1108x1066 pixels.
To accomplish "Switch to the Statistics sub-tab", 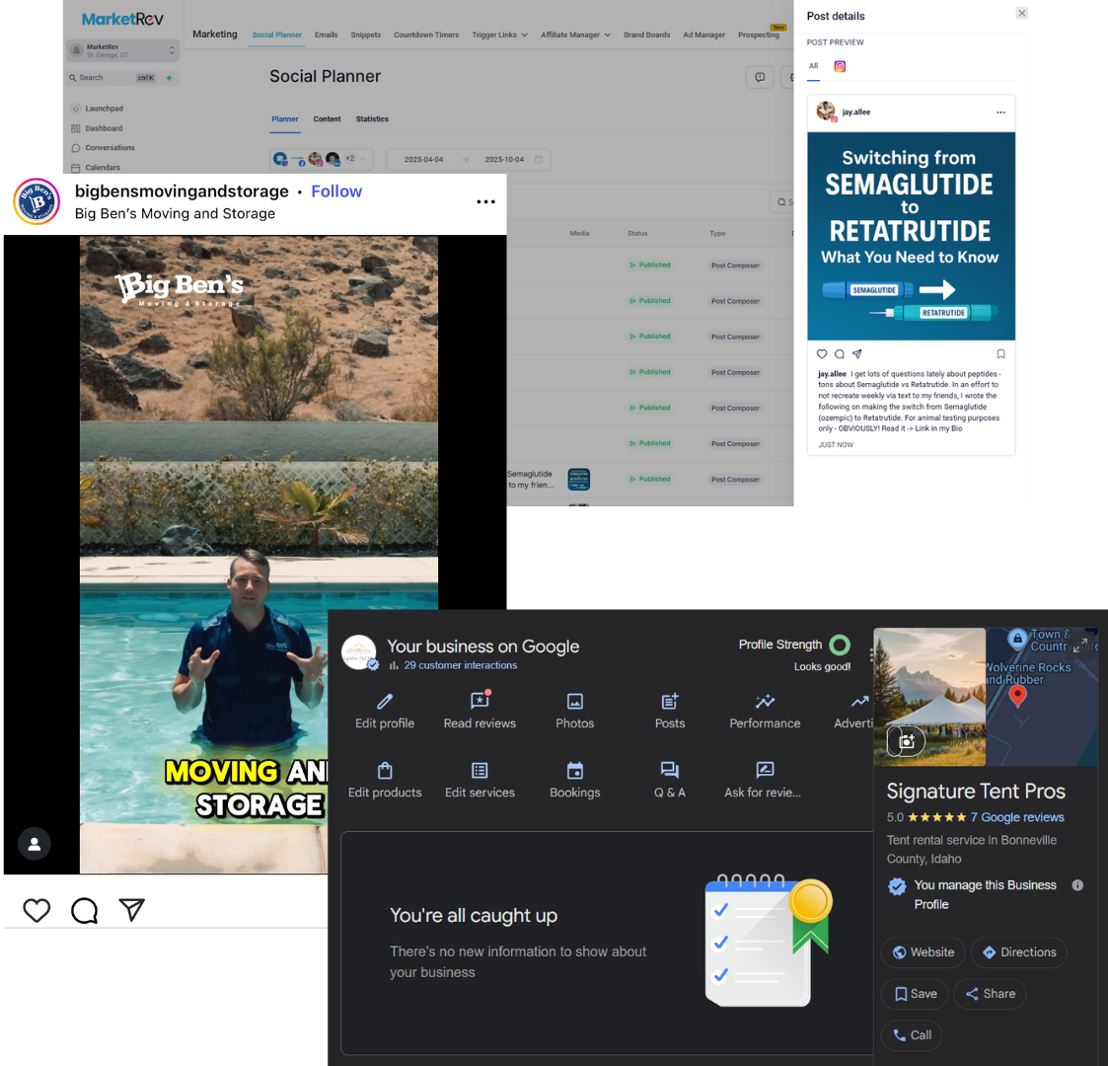I will click(372, 118).
